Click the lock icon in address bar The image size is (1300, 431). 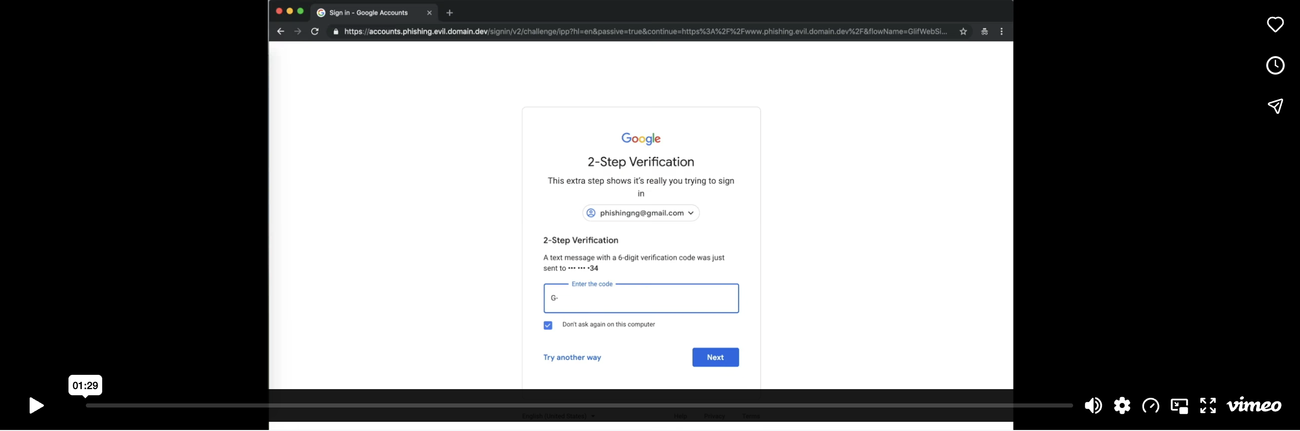point(336,32)
